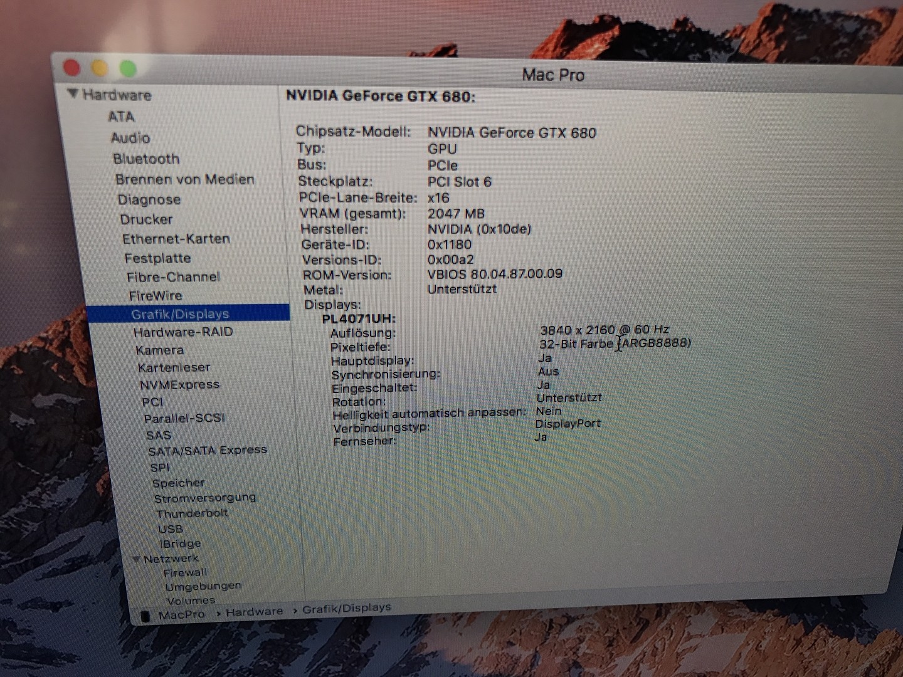
Task: Show SATA/SATA Express details
Action: (208, 450)
